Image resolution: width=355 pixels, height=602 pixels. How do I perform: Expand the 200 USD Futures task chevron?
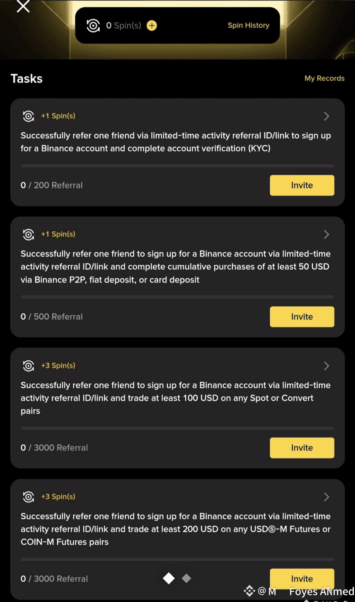tap(327, 497)
